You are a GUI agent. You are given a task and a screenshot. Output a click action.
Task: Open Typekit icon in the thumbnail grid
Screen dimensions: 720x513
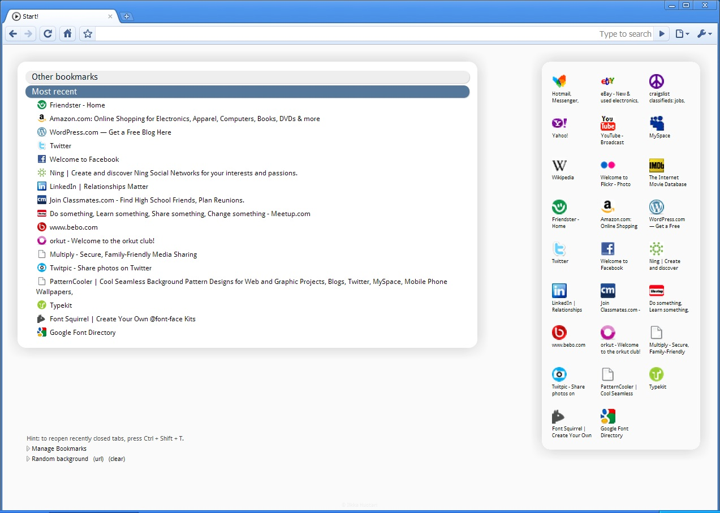tap(657, 374)
